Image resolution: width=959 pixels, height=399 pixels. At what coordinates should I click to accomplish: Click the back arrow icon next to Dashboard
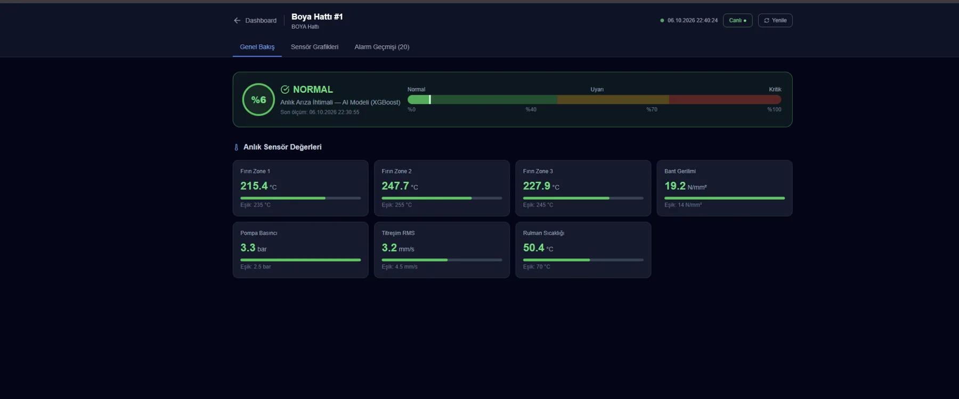click(237, 21)
